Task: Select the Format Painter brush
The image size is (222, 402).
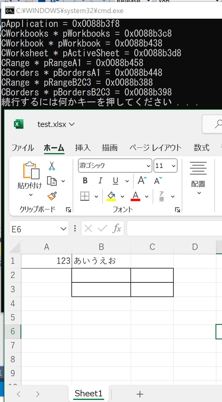Action: (52, 196)
